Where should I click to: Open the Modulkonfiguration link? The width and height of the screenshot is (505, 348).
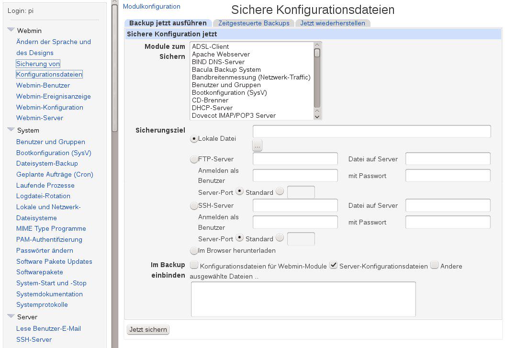tap(152, 7)
